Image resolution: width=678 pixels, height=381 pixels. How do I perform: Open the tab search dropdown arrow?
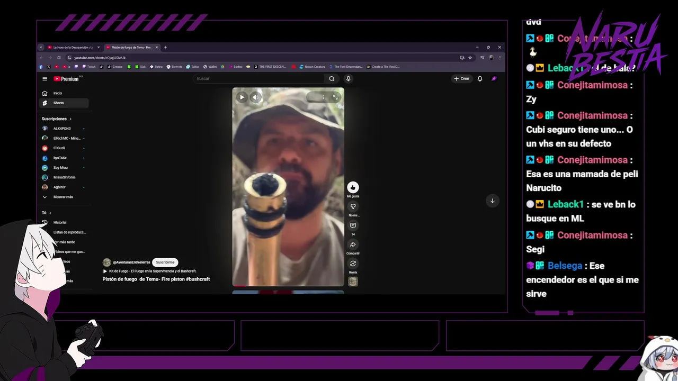pos(41,47)
